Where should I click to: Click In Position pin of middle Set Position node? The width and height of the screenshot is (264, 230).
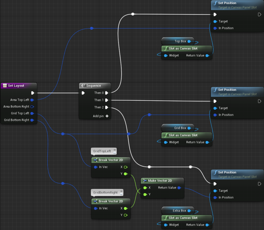pos(215,115)
